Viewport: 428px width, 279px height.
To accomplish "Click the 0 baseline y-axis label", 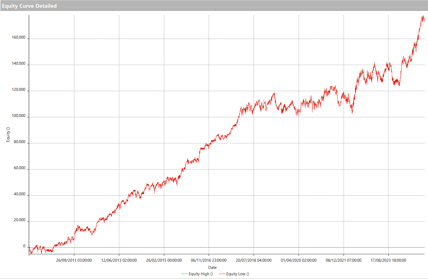I will tap(24, 246).
